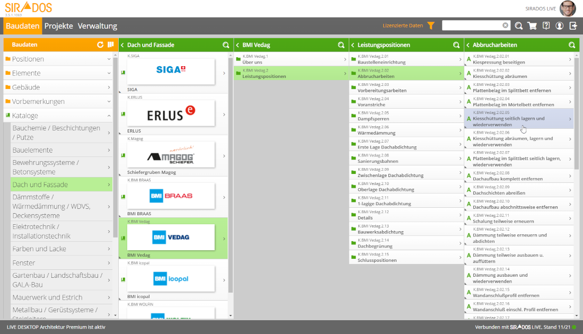Click search icon in Dach und Fassade header
The width and height of the screenshot is (583, 334).
pyautogui.click(x=226, y=45)
